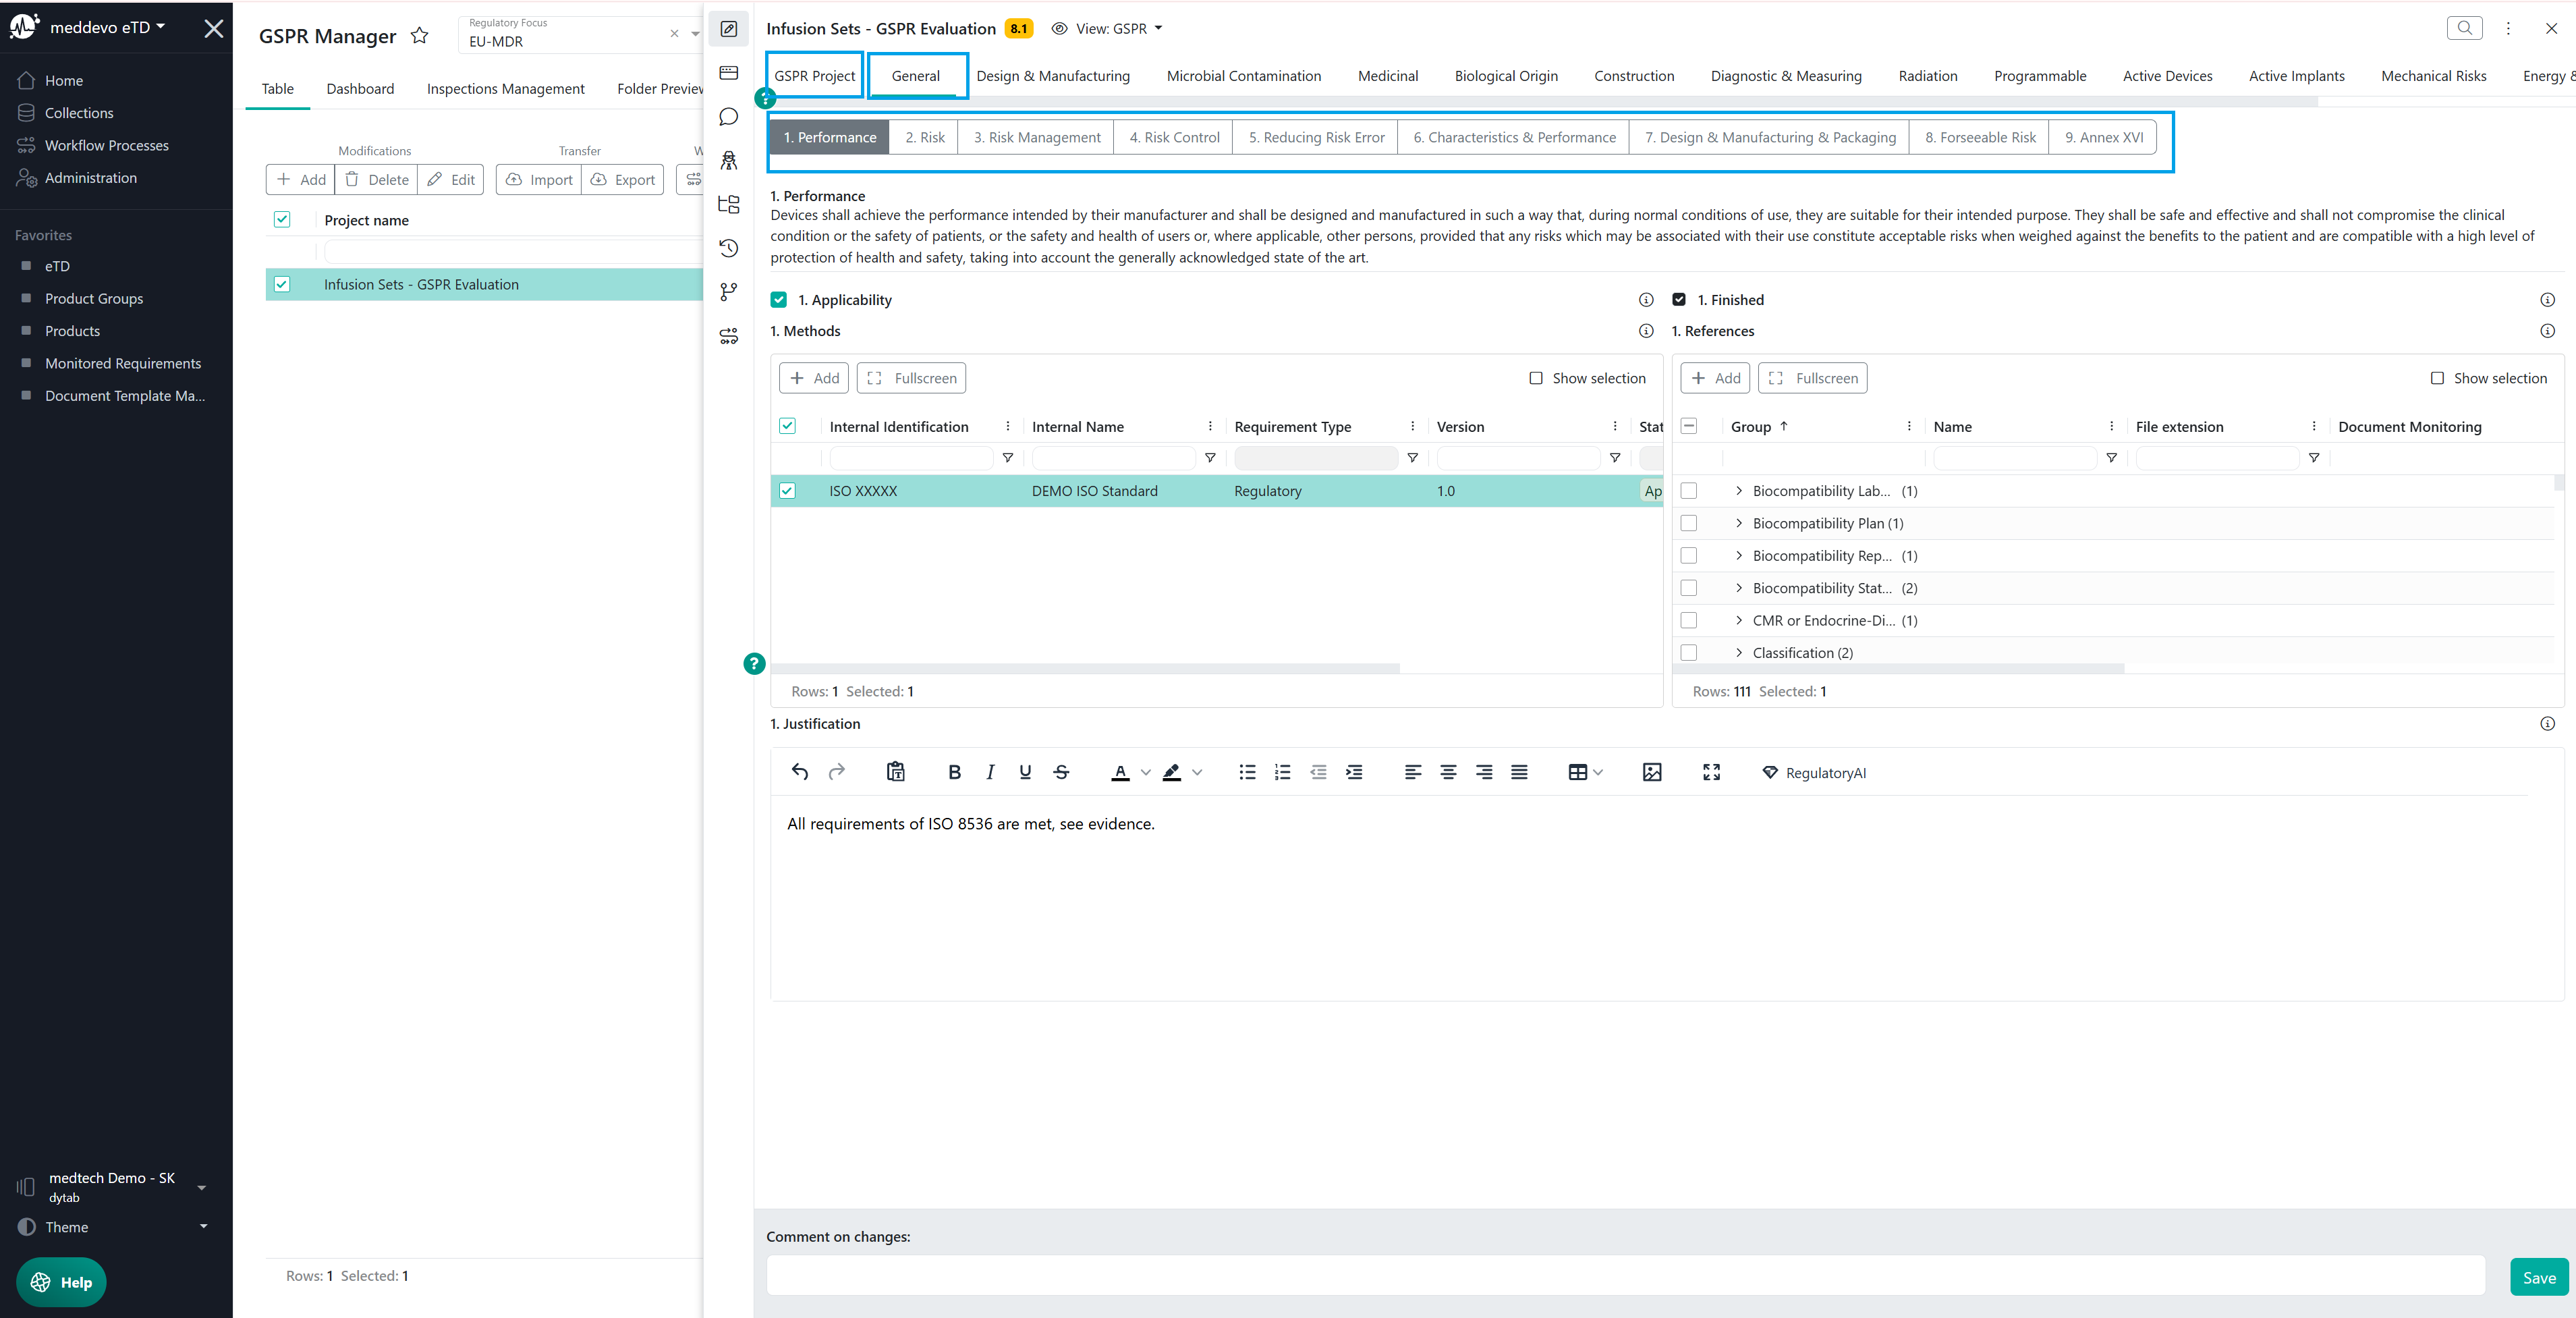Open the branch versions side icon
The width and height of the screenshot is (2576, 1318).
click(x=729, y=291)
